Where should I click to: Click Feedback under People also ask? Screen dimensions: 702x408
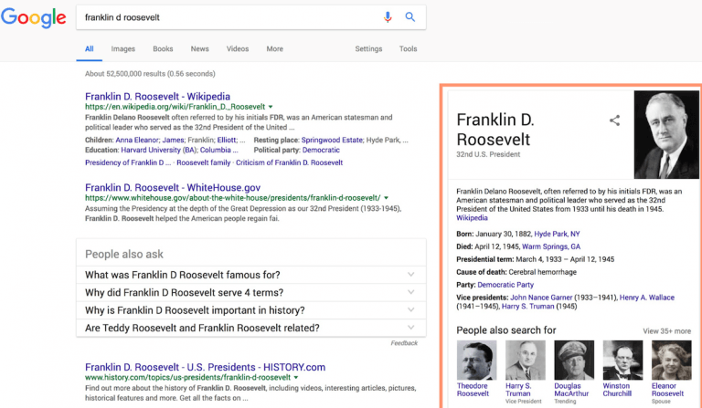[404, 343]
